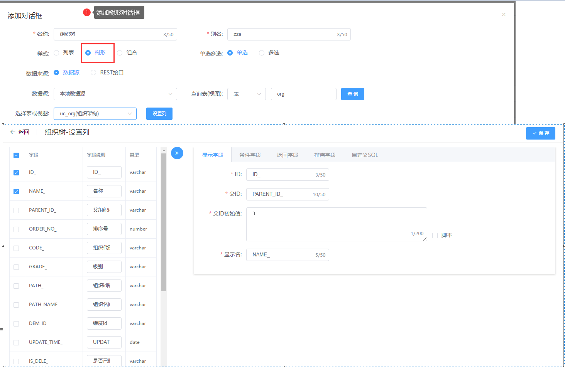Click the 保存 button
The width and height of the screenshot is (565, 367).
pos(540,133)
